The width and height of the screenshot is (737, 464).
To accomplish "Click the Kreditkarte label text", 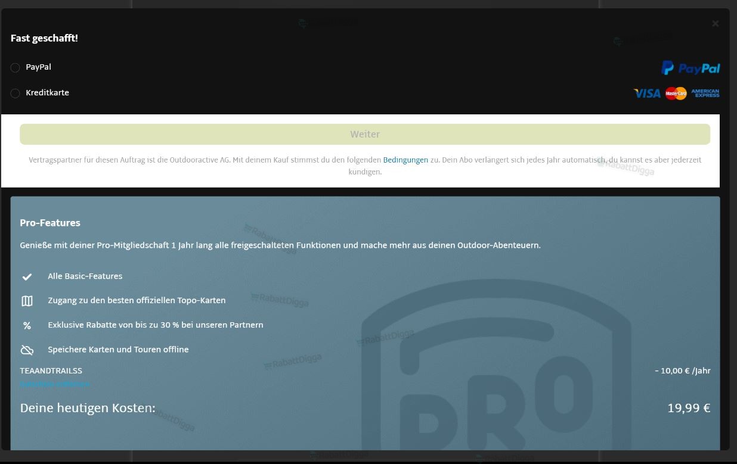I will pos(47,93).
